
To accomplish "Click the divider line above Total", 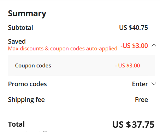I will (81, 111).
